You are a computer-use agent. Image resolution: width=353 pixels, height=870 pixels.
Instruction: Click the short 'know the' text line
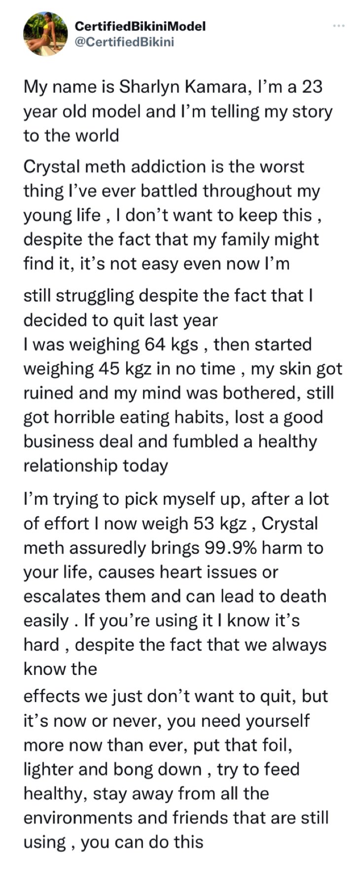pyautogui.click(x=60, y=669)
